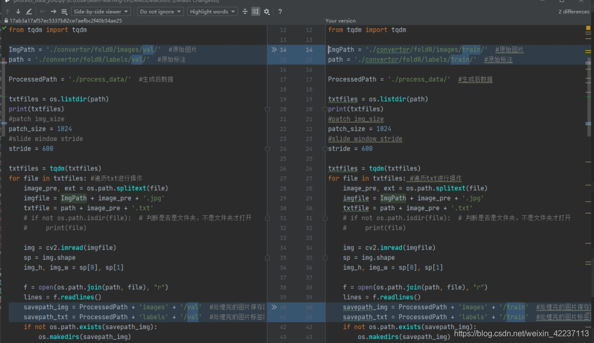Collapse the fold marker at left line 31
Viewport: 594px width, 343px height.
point(267,219)
